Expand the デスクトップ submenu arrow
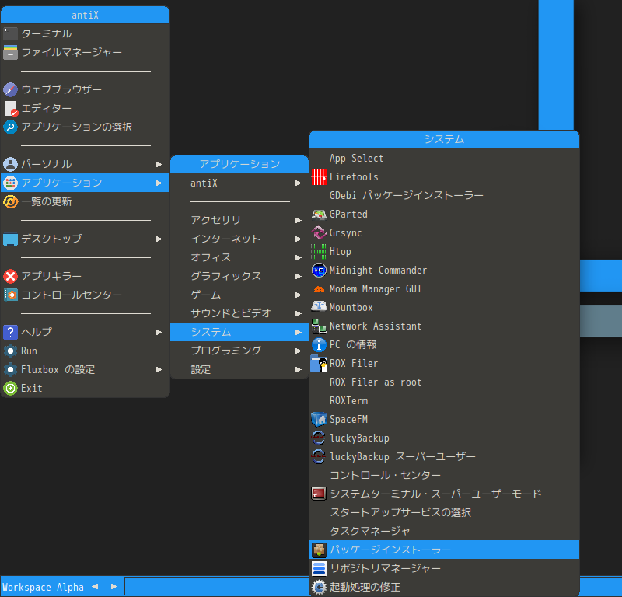 [159, 239]
